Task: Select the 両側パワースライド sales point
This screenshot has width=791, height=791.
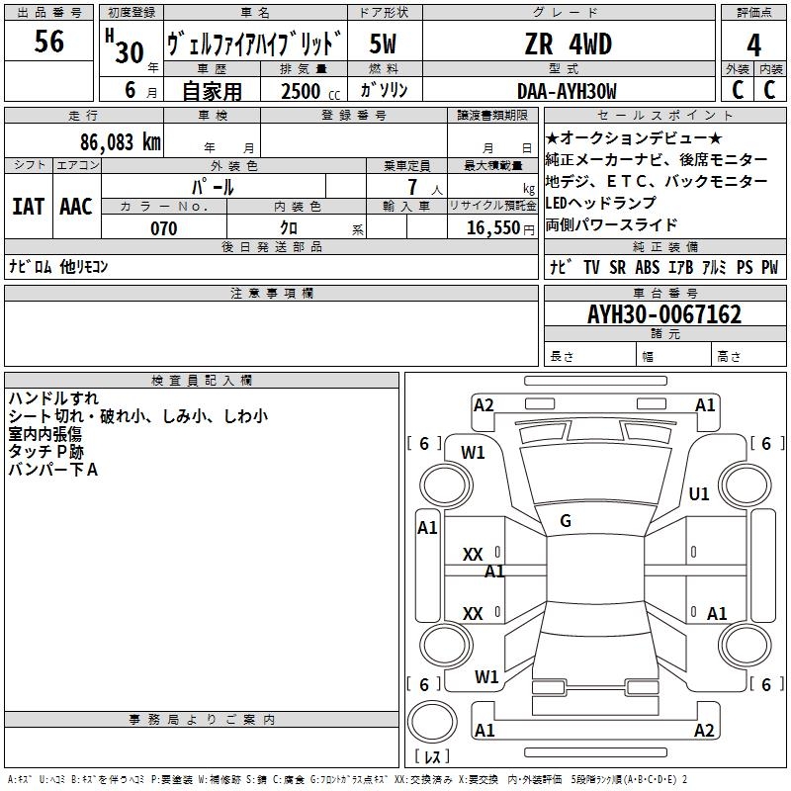Action: pyautogui.click(x=611, y=224)
